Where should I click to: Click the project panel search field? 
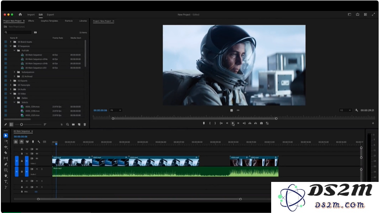(x=18, y=32)
